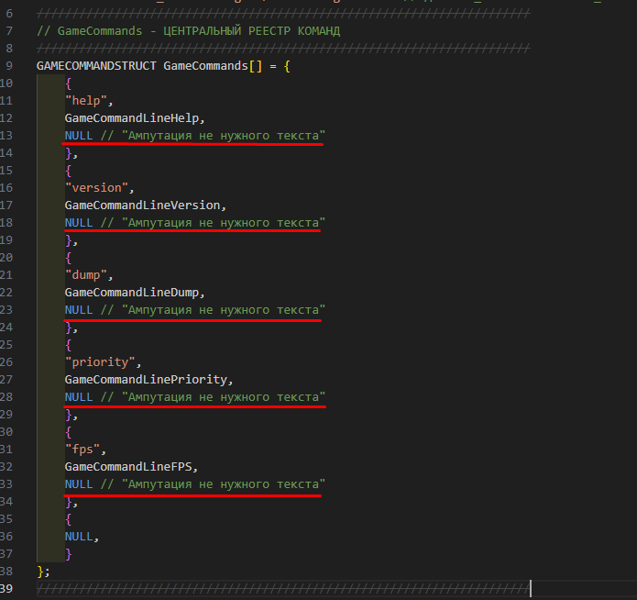Click the NULL keyword on line 18

click(79, 223)
